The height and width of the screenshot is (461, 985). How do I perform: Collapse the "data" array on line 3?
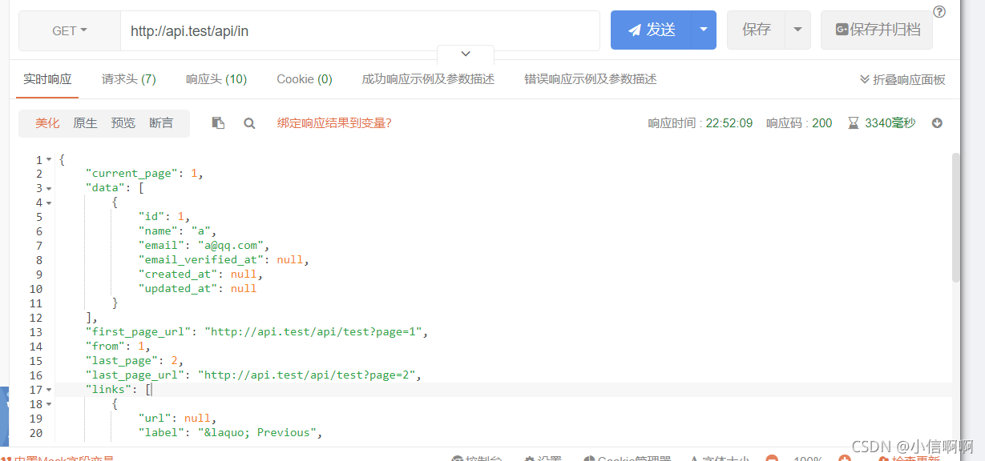click(x=48, y=189)
